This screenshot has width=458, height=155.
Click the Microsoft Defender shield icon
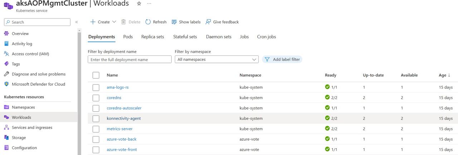click(x=6, y=84)
